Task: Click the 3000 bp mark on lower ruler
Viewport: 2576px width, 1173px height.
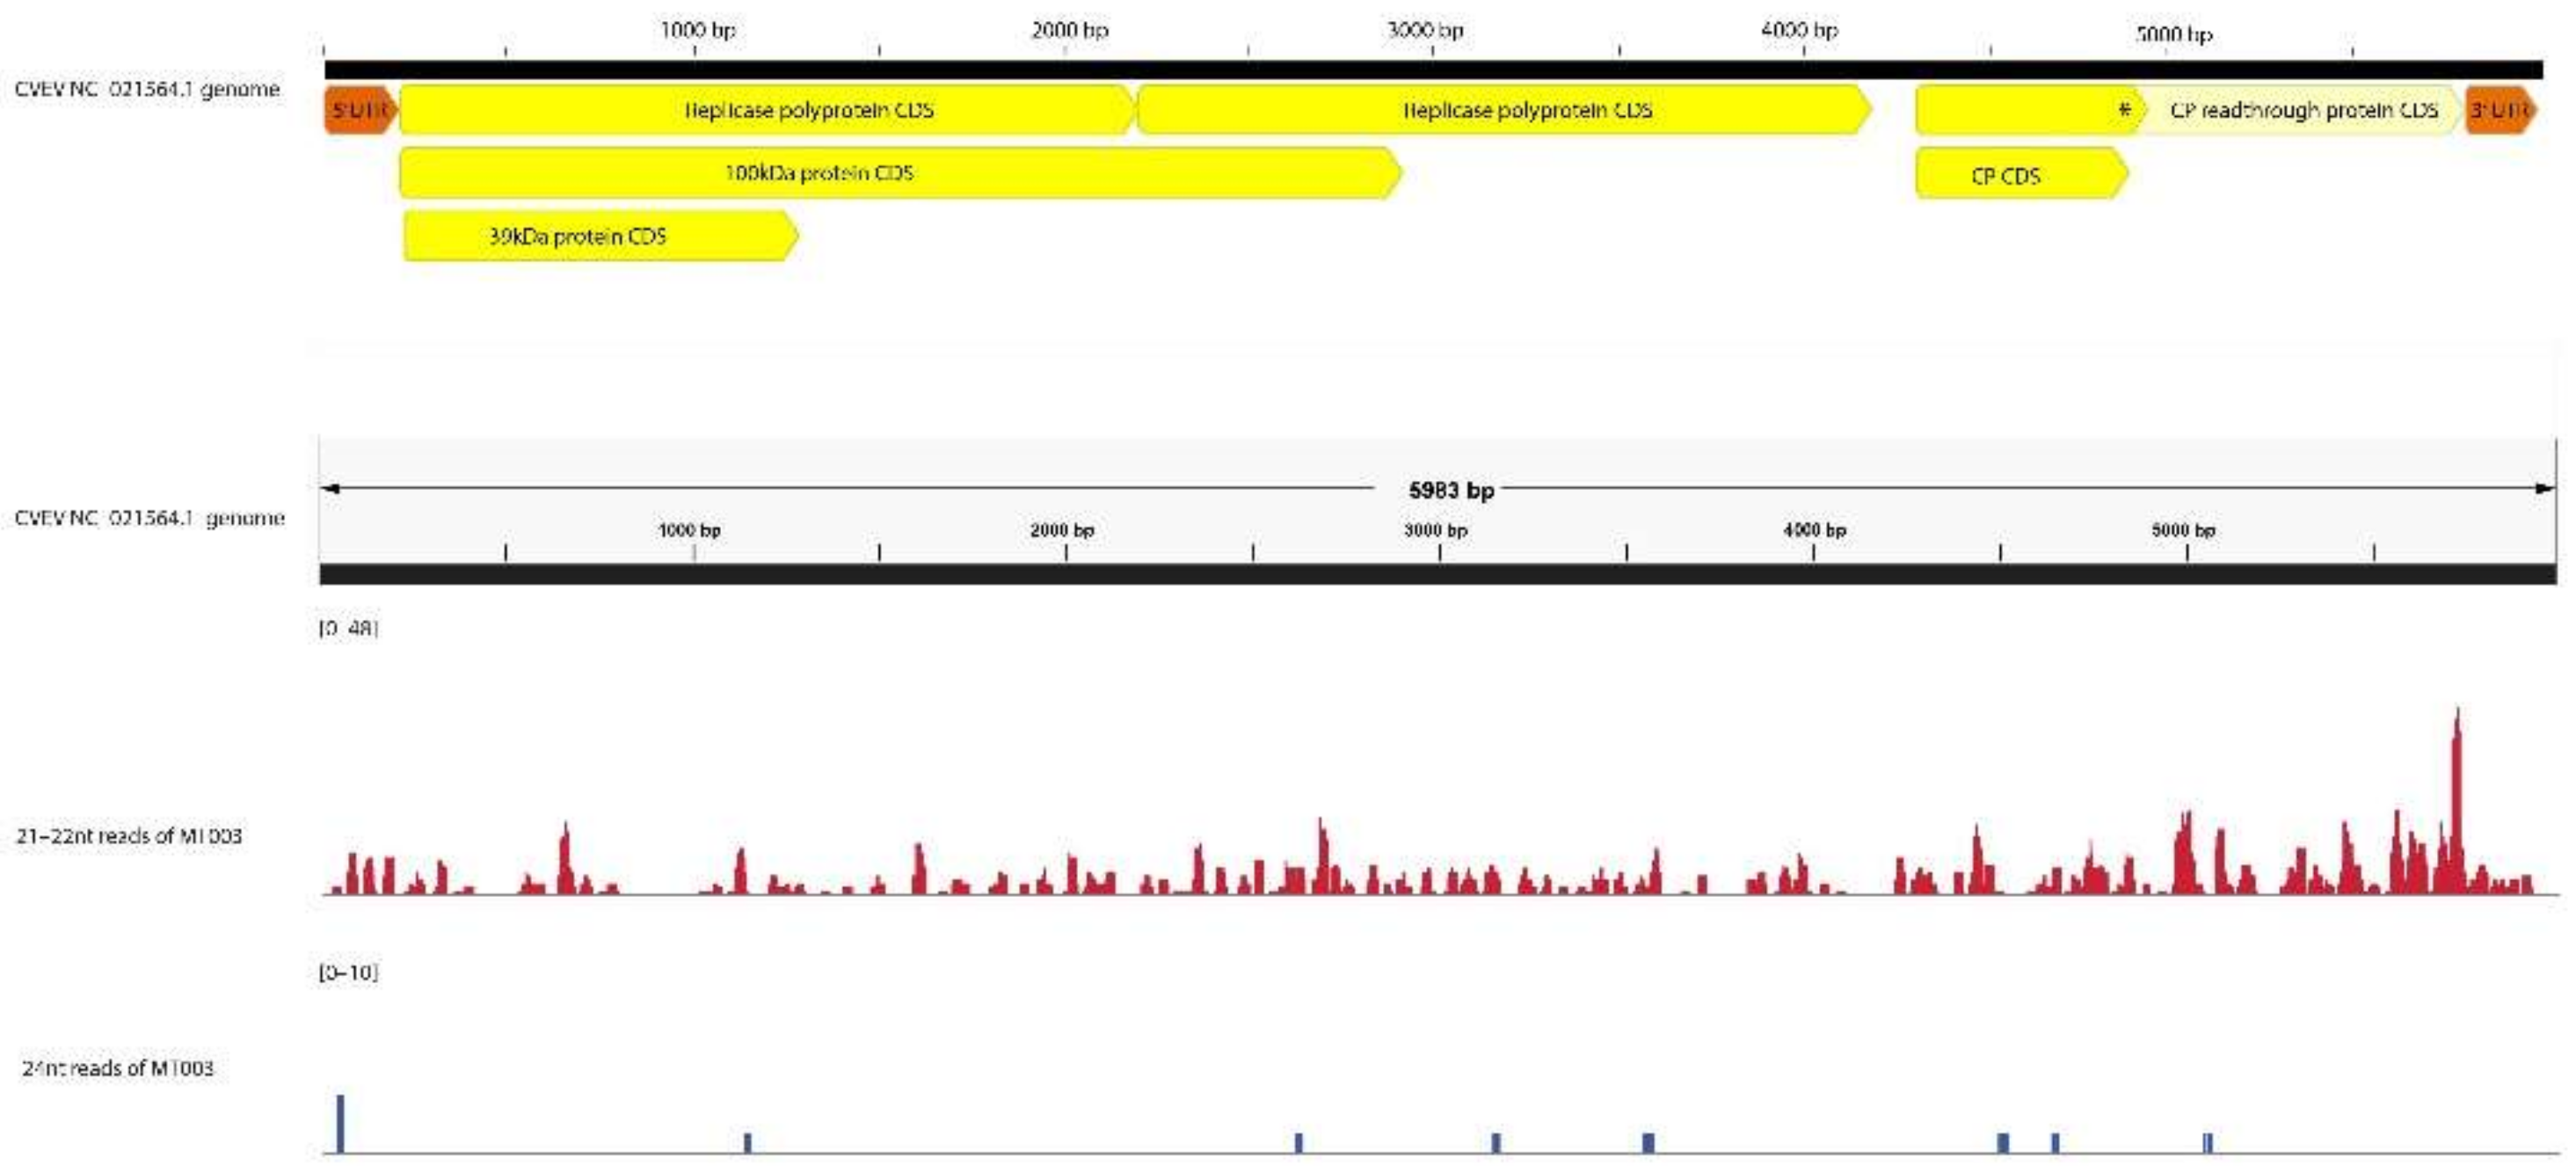Action: (1436, 530)
